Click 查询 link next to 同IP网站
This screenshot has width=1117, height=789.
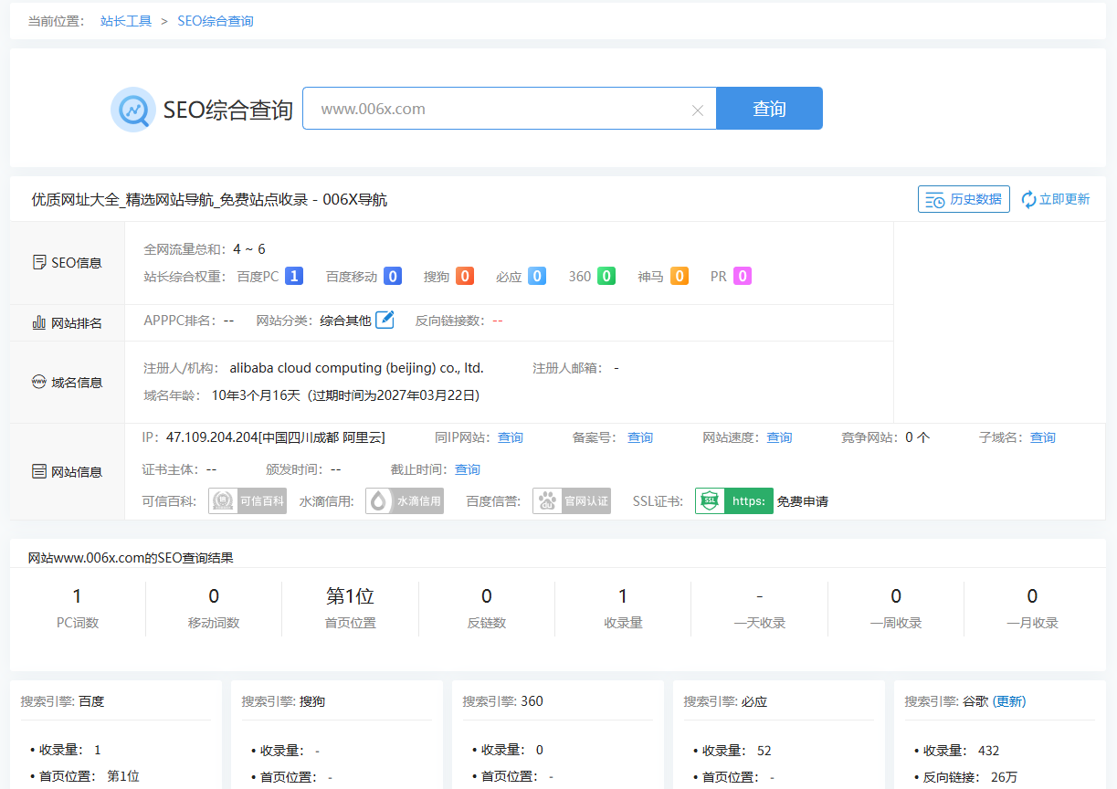[x=511, y=437]
